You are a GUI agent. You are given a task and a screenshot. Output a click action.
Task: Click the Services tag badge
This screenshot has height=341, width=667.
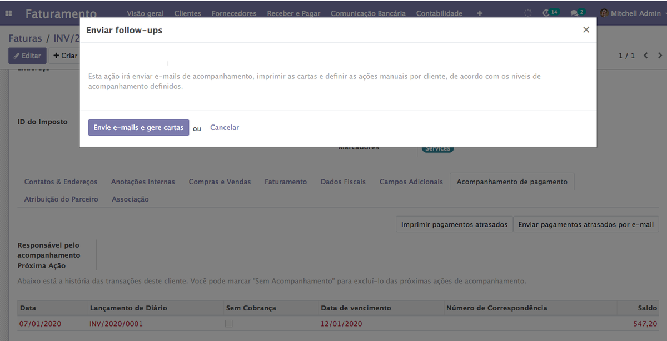click(437, 149)
